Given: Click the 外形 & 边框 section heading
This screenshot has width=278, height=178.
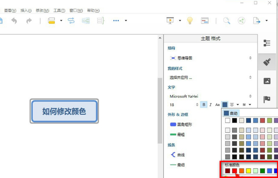Looking at the screenshot, I should point(178,115).
